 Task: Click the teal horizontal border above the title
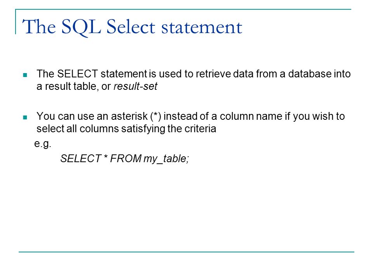(x=183, y=9)
